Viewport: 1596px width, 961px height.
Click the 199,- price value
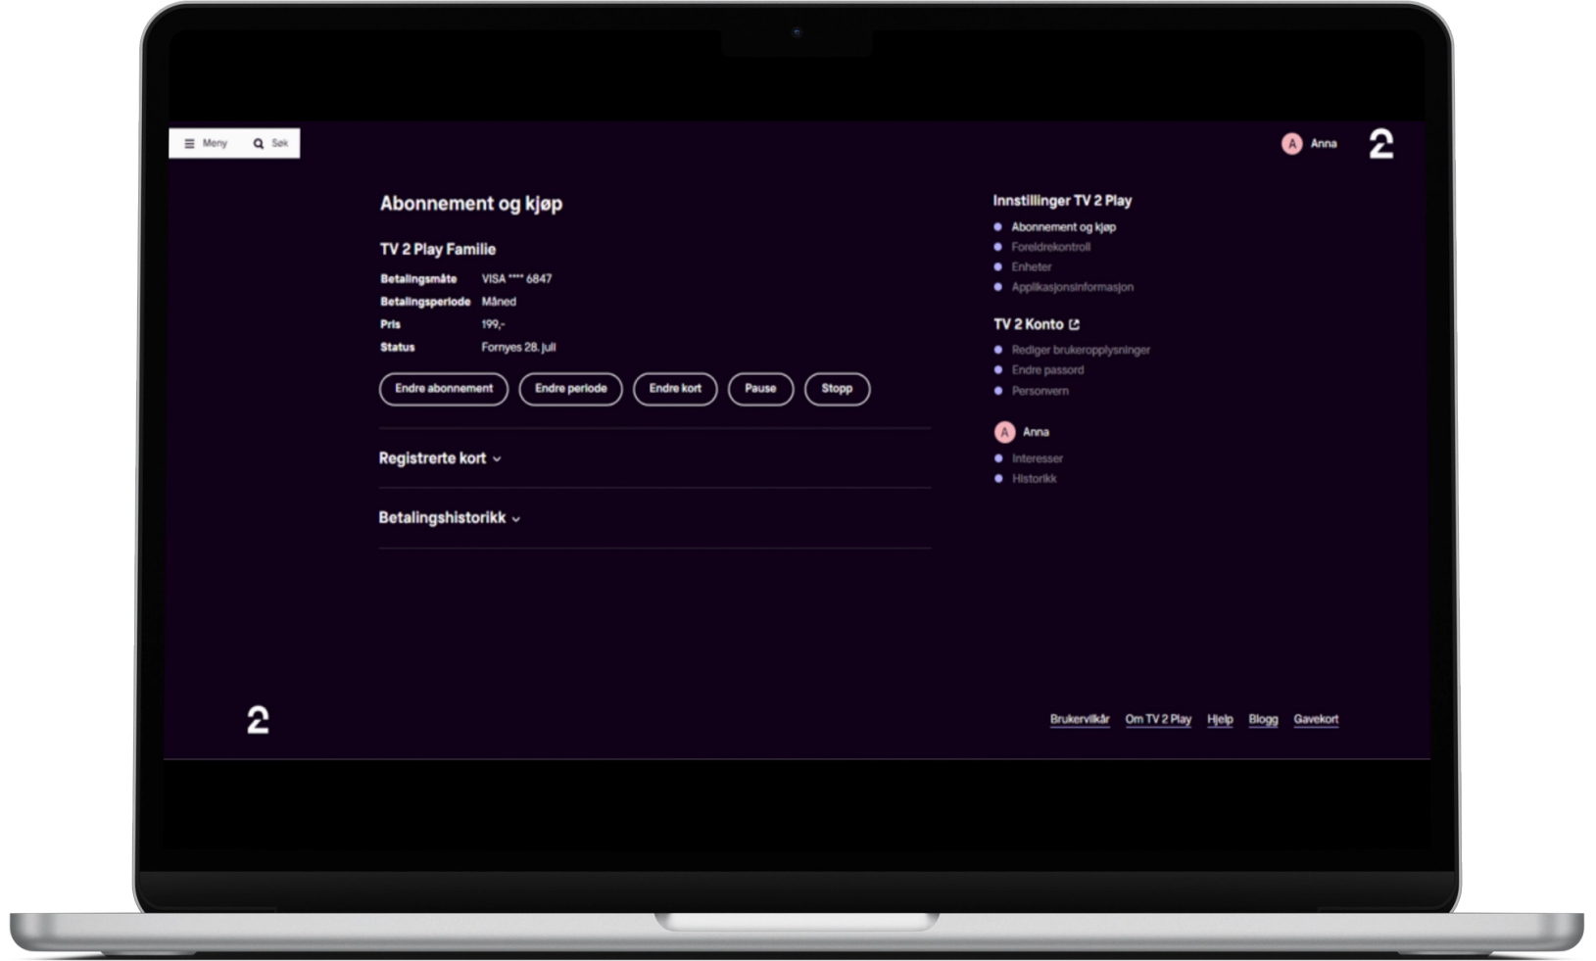tap(493, 324)
